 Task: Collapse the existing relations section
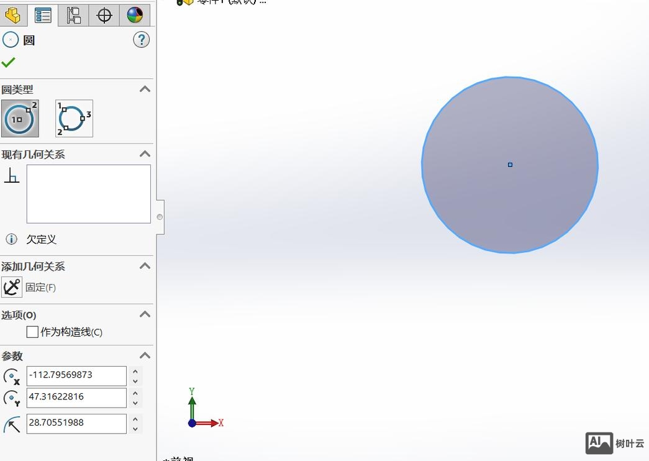pyautogui.click(x=145, y=154)
